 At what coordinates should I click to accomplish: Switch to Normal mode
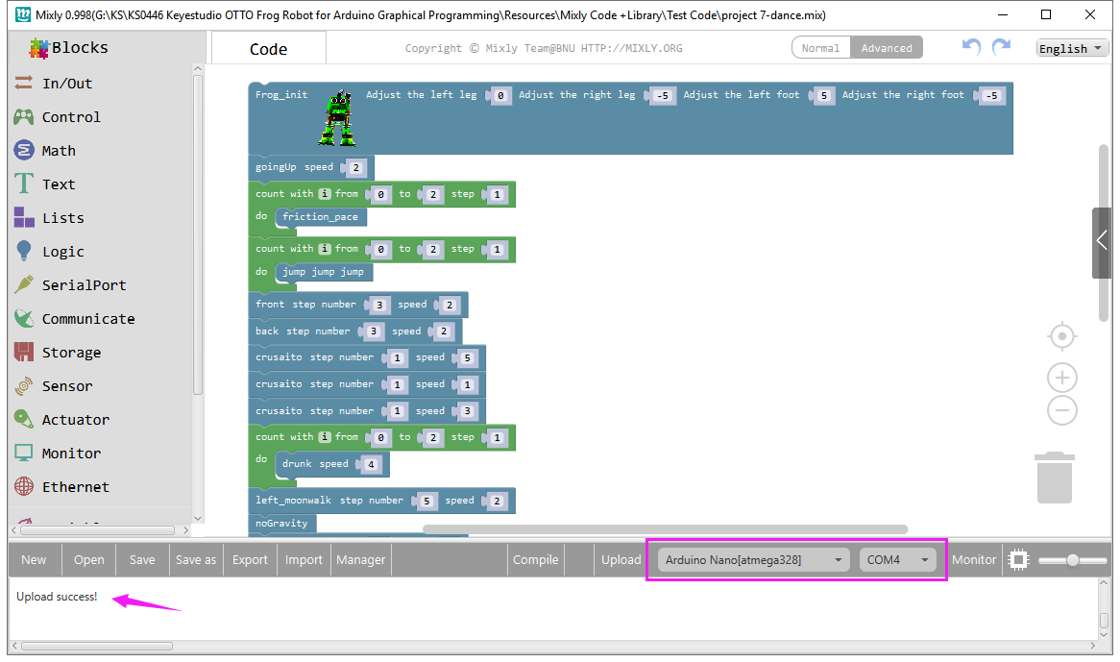pos(820,48)
